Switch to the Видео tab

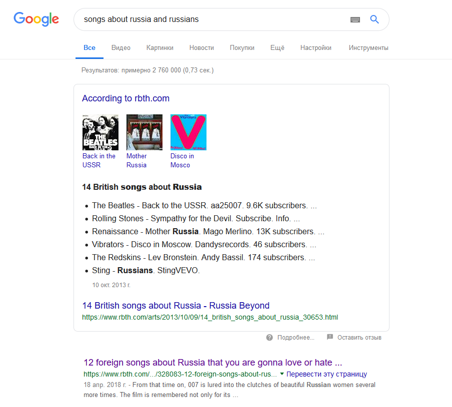click(121, 48)
